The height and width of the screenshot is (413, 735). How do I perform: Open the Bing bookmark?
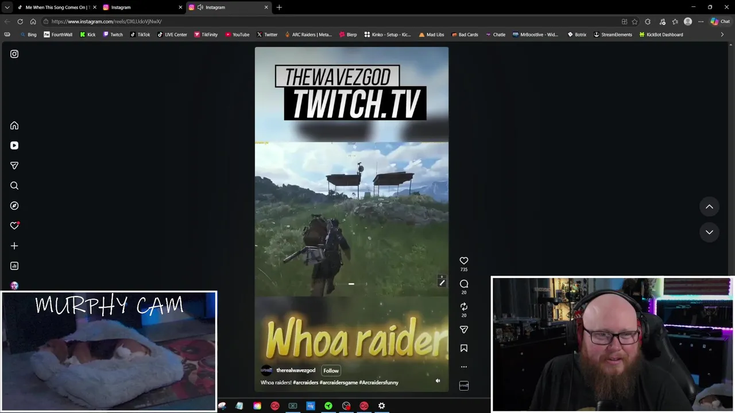click(28, 34)
